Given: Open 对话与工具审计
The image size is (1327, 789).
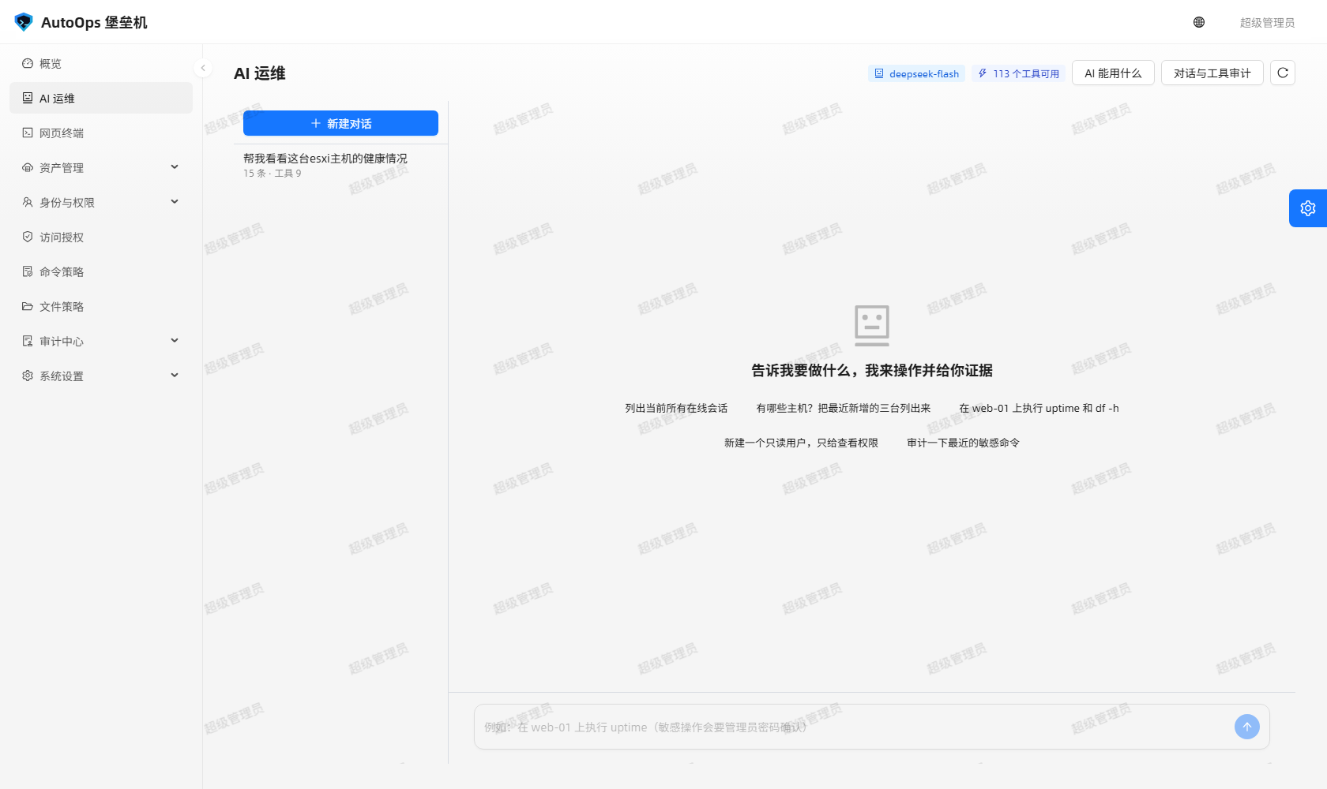Looking at the screenshot, I should (1212, 73).
